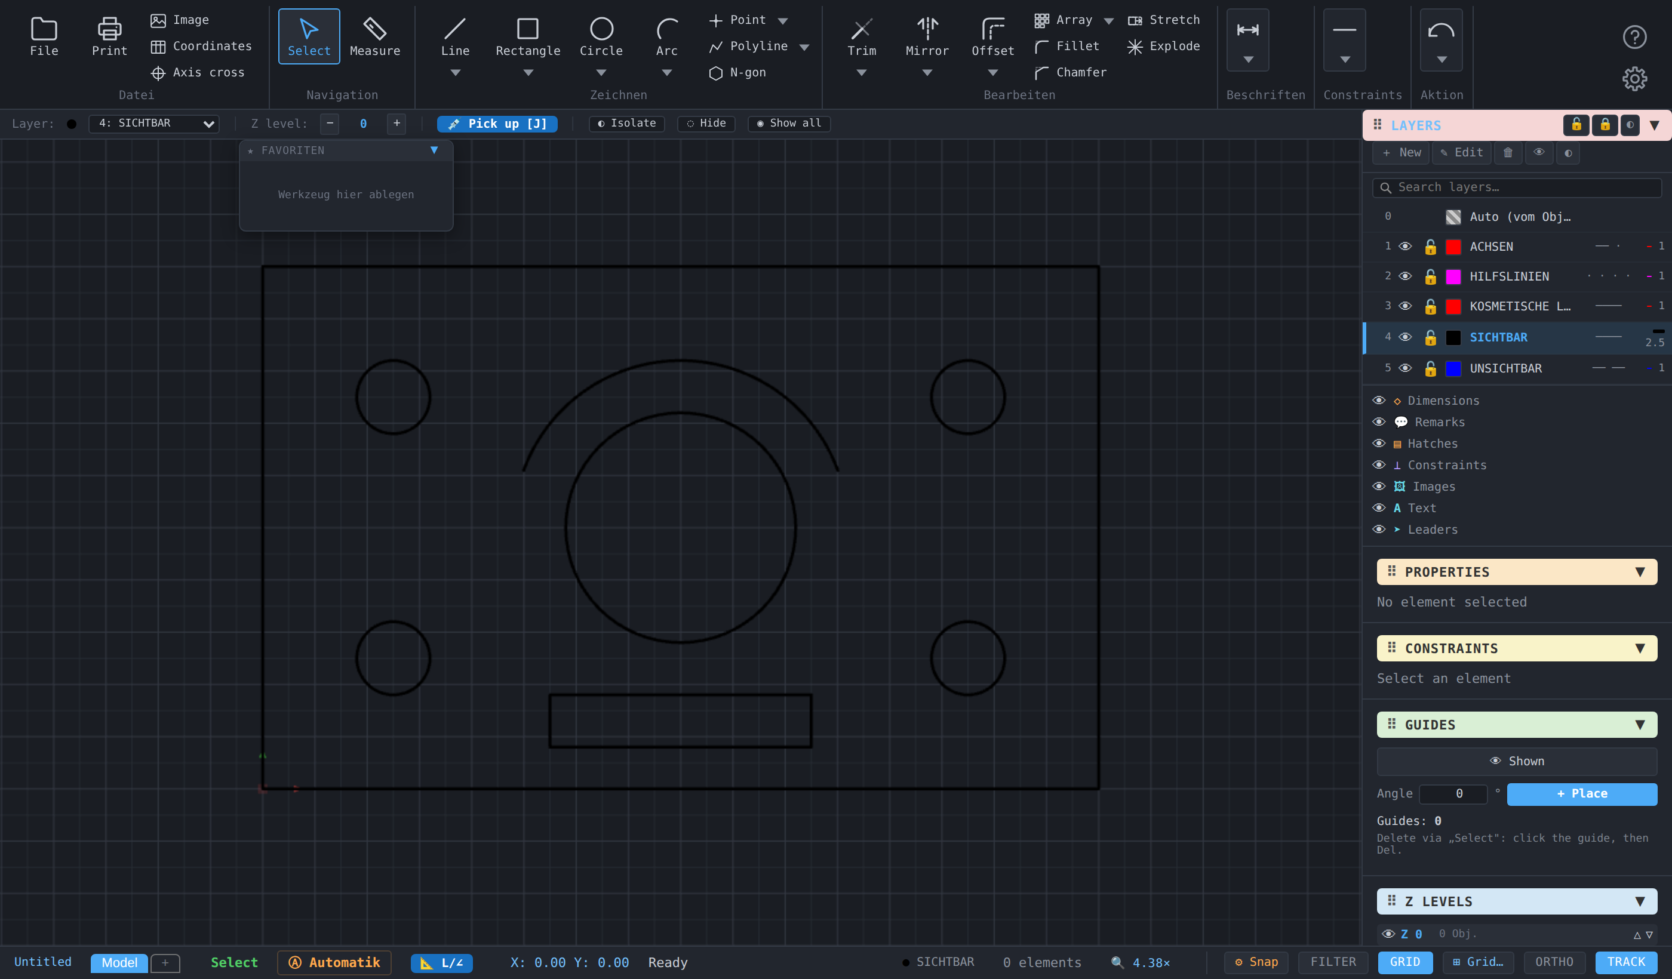Choose the Fillet tool
This screenshot has width=1672, height=979.
click(x=1068, y=47)
